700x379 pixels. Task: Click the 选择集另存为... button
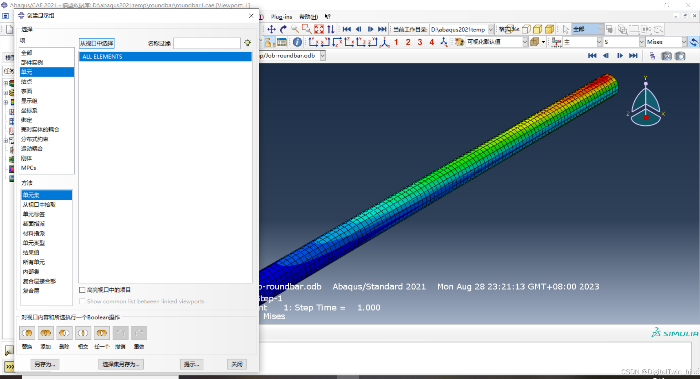pos(121,364)
